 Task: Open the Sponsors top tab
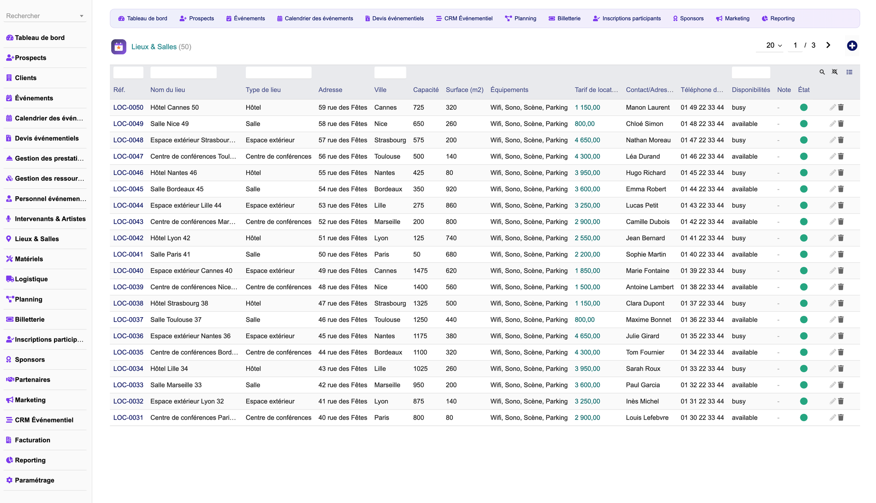688,18
